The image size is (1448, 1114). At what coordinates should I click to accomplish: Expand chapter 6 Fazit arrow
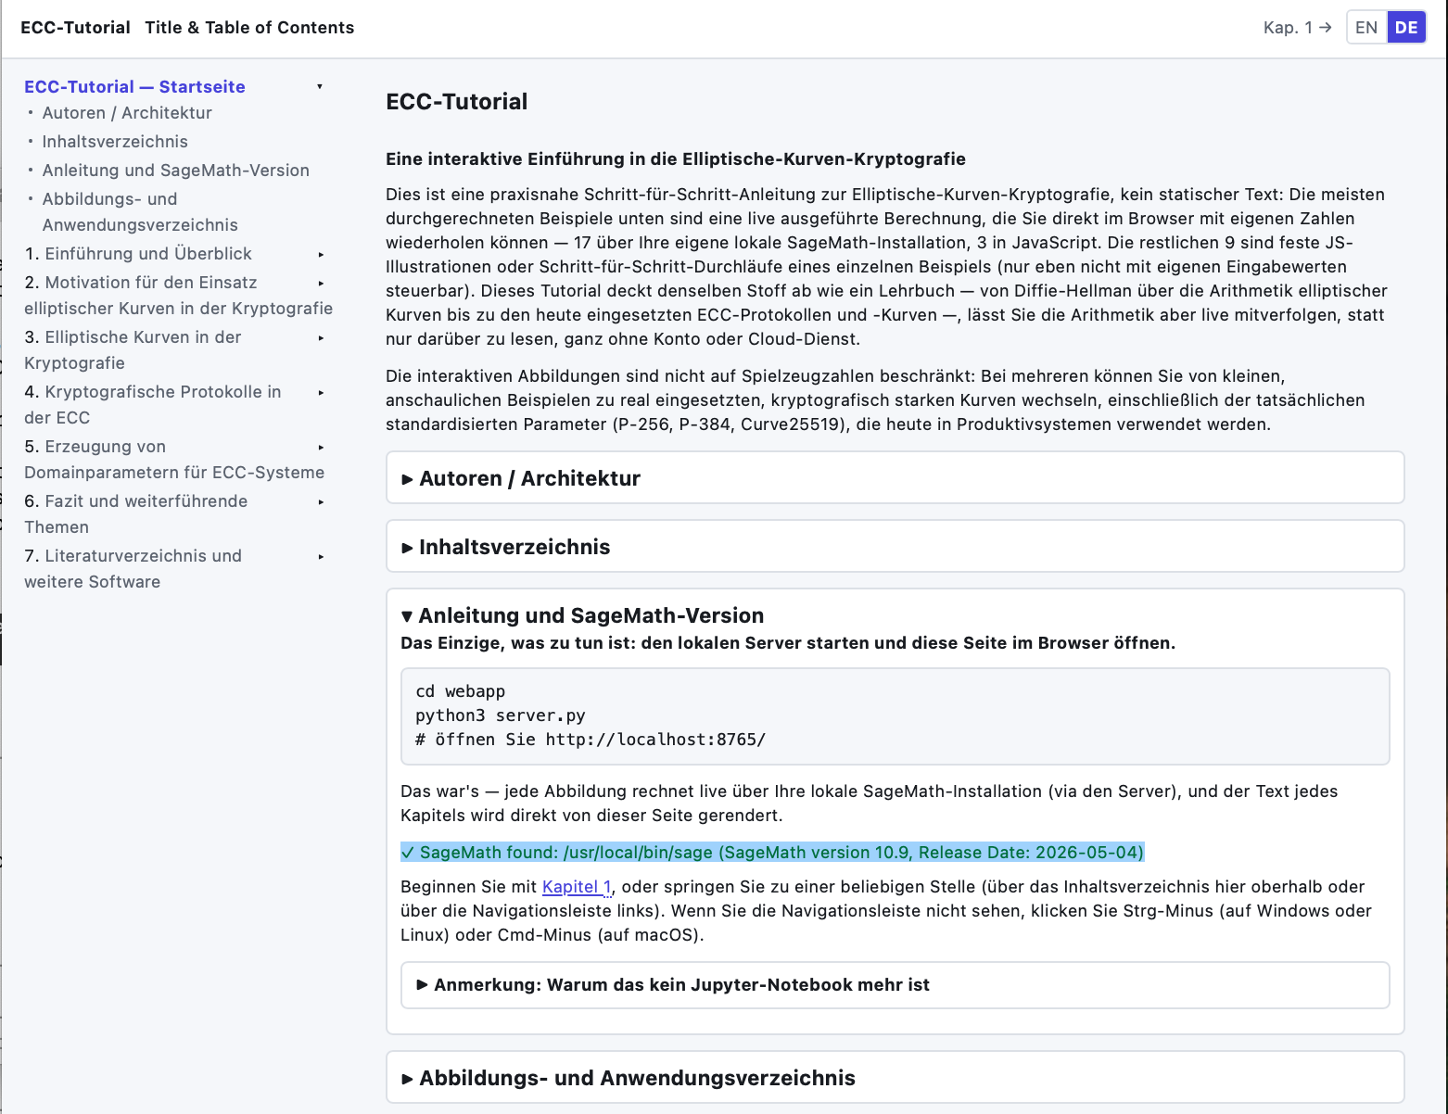[321, 502]
